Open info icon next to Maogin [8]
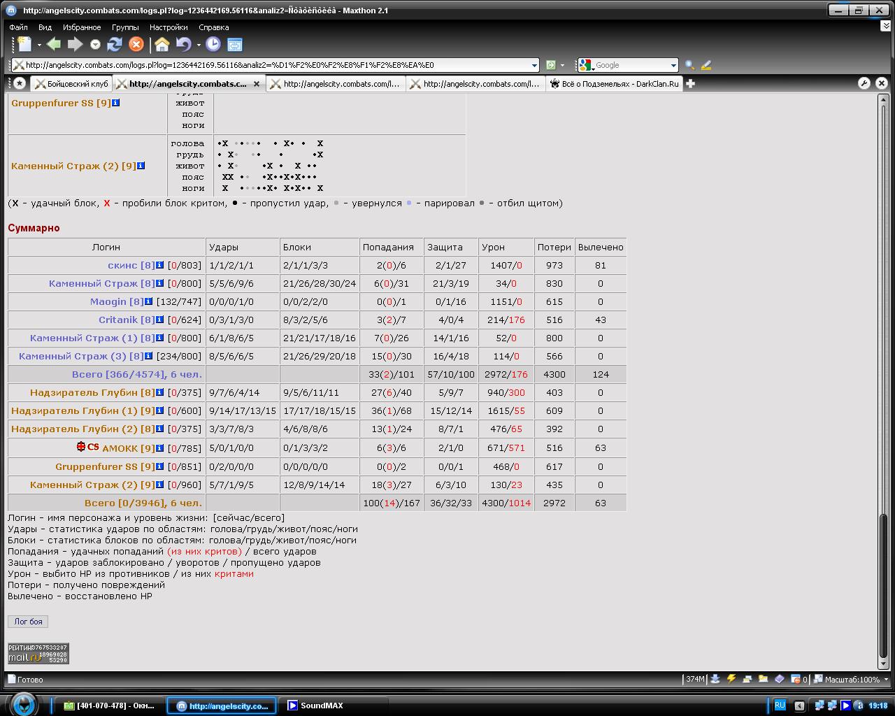This screenshot has width=895, height=716. click(x=149, y=301)
